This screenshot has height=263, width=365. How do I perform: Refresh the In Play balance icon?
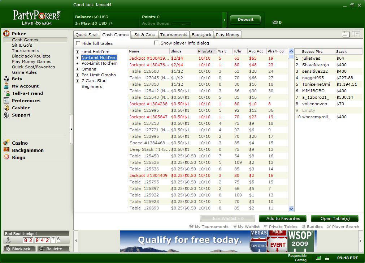(x=111, y=24)
